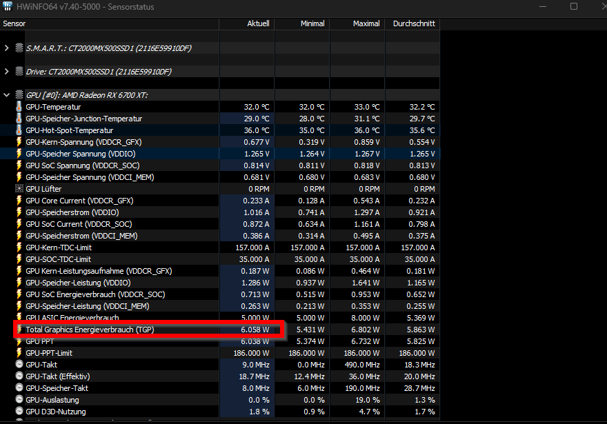Click lightning icon of GPU SoC Energieverbrauch

tap(19, 294)
